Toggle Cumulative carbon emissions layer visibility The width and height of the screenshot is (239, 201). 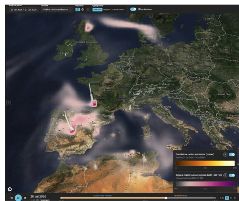[x=232, y=154]
